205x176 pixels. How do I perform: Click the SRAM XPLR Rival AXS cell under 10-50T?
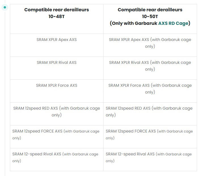click(150, 66)
